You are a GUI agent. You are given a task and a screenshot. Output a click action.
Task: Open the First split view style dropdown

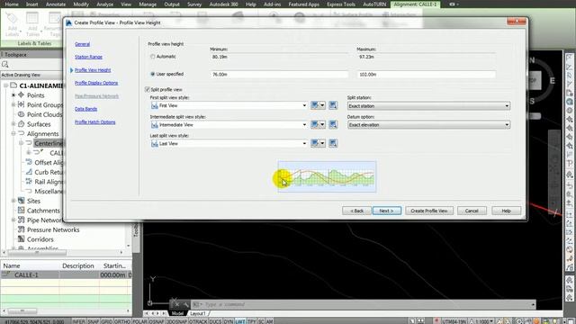click(229, 106)
